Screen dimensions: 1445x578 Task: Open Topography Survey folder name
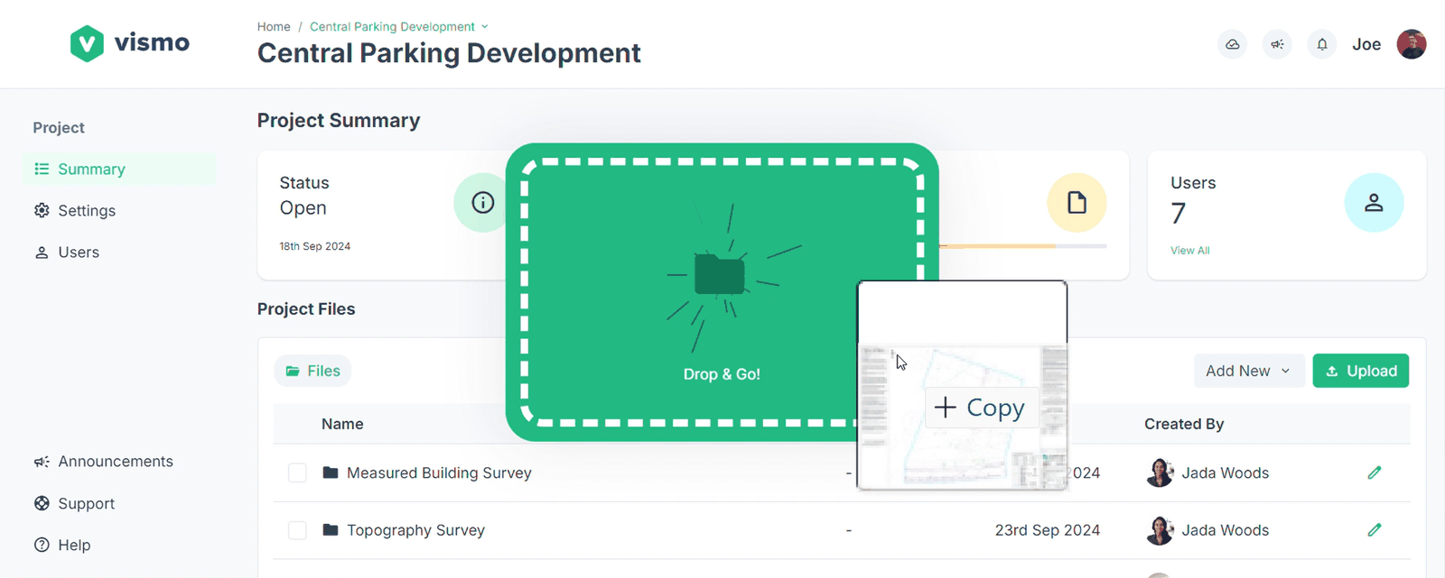pyautogui.click(x=415, y=530)
